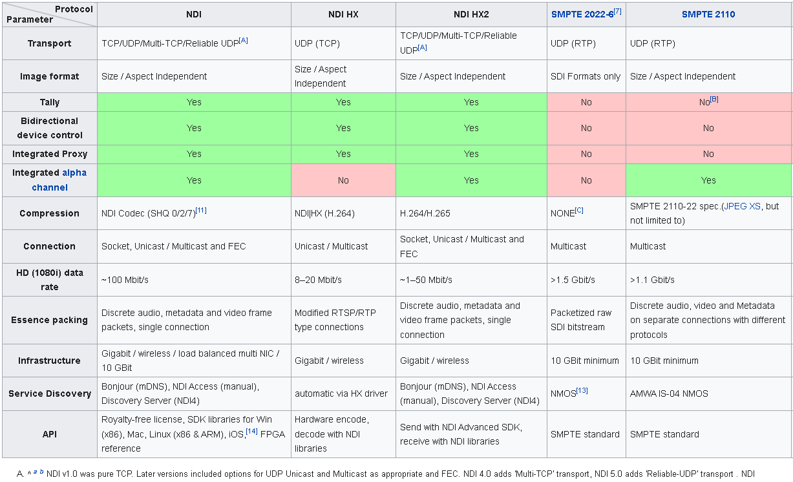Click citation [13] beside NMOS

[x=582, y=390]
